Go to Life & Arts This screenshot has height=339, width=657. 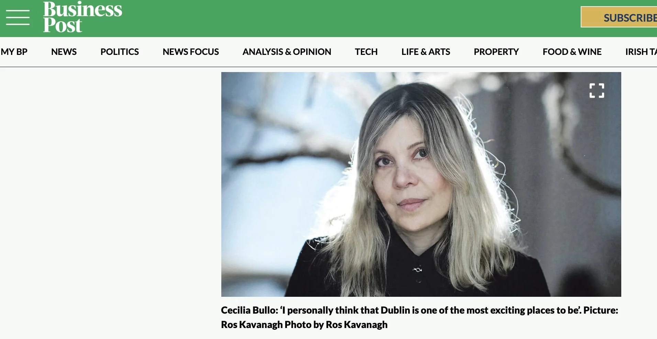tap(426, 52)
